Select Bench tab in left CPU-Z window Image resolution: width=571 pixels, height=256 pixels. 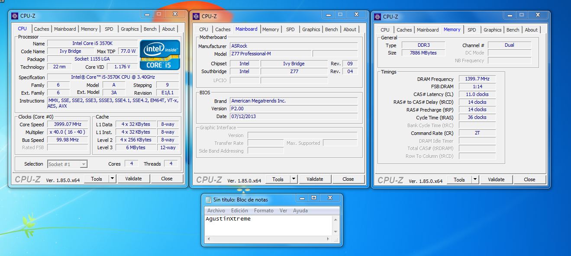pyautogui.click(x=150, y=29)
